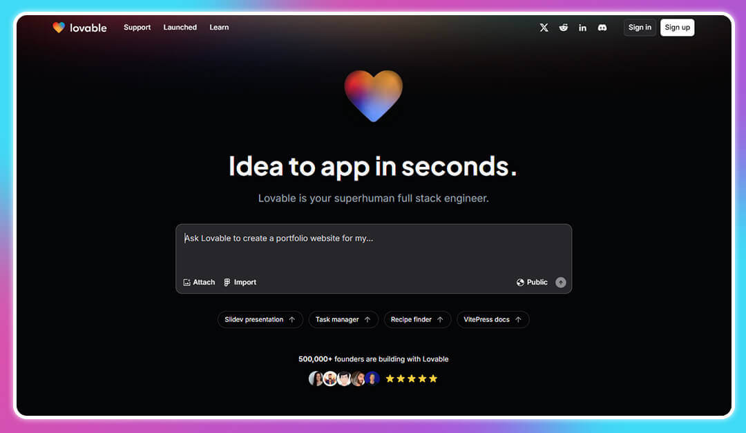The image size is (746, 433).
Task: Open Lovable's X (Twitter) profile
Action: (x=544, y=28)
